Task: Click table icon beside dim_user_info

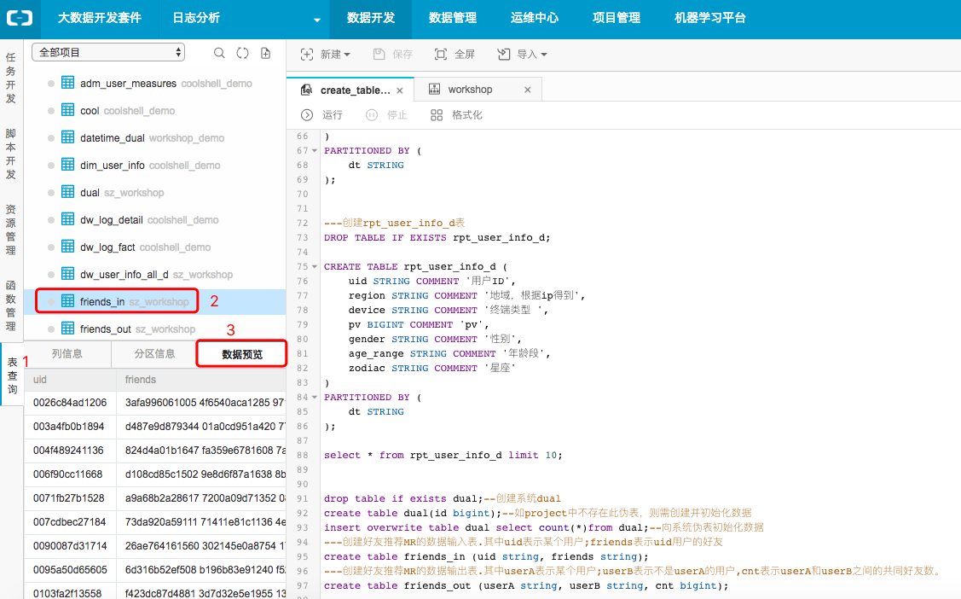Action: point(68,165)
